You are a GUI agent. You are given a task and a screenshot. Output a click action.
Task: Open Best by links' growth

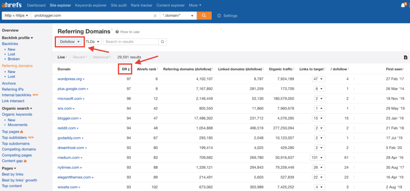click(19, 180)
